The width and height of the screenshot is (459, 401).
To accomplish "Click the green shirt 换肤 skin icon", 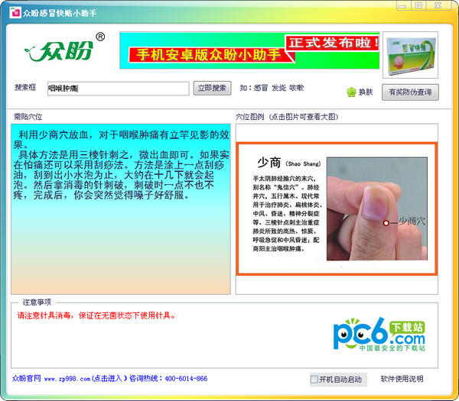I will pyautogui.click(x=351, y=92).
